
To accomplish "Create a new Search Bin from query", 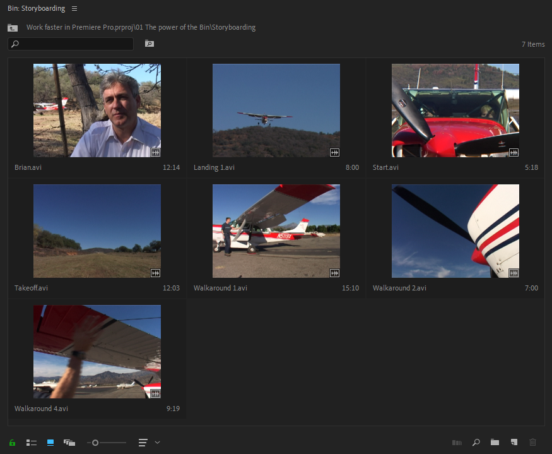I will [149, 44].
